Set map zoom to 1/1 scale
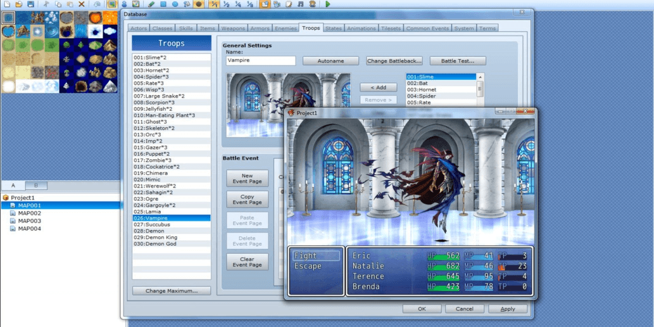The image size is (654, 327). click(215, 4)
